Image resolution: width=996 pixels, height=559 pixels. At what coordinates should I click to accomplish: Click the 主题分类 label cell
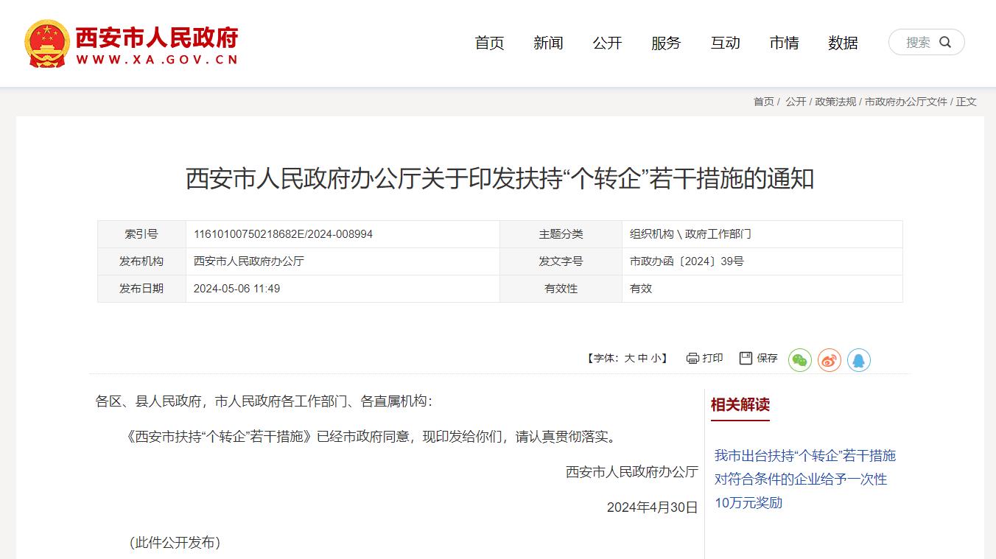(x=561, y=234)
